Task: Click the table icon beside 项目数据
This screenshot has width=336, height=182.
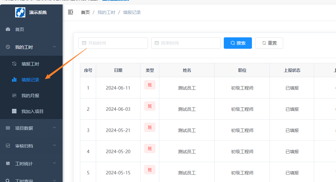Action: (x=8, y=128)
